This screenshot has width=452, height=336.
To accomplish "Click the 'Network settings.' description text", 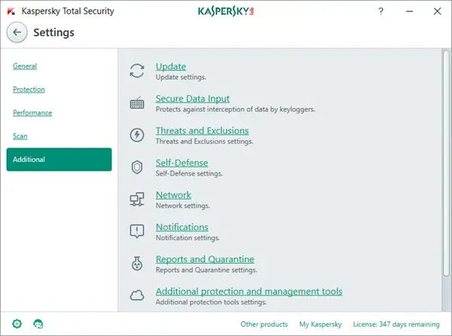I will point(183,206).
